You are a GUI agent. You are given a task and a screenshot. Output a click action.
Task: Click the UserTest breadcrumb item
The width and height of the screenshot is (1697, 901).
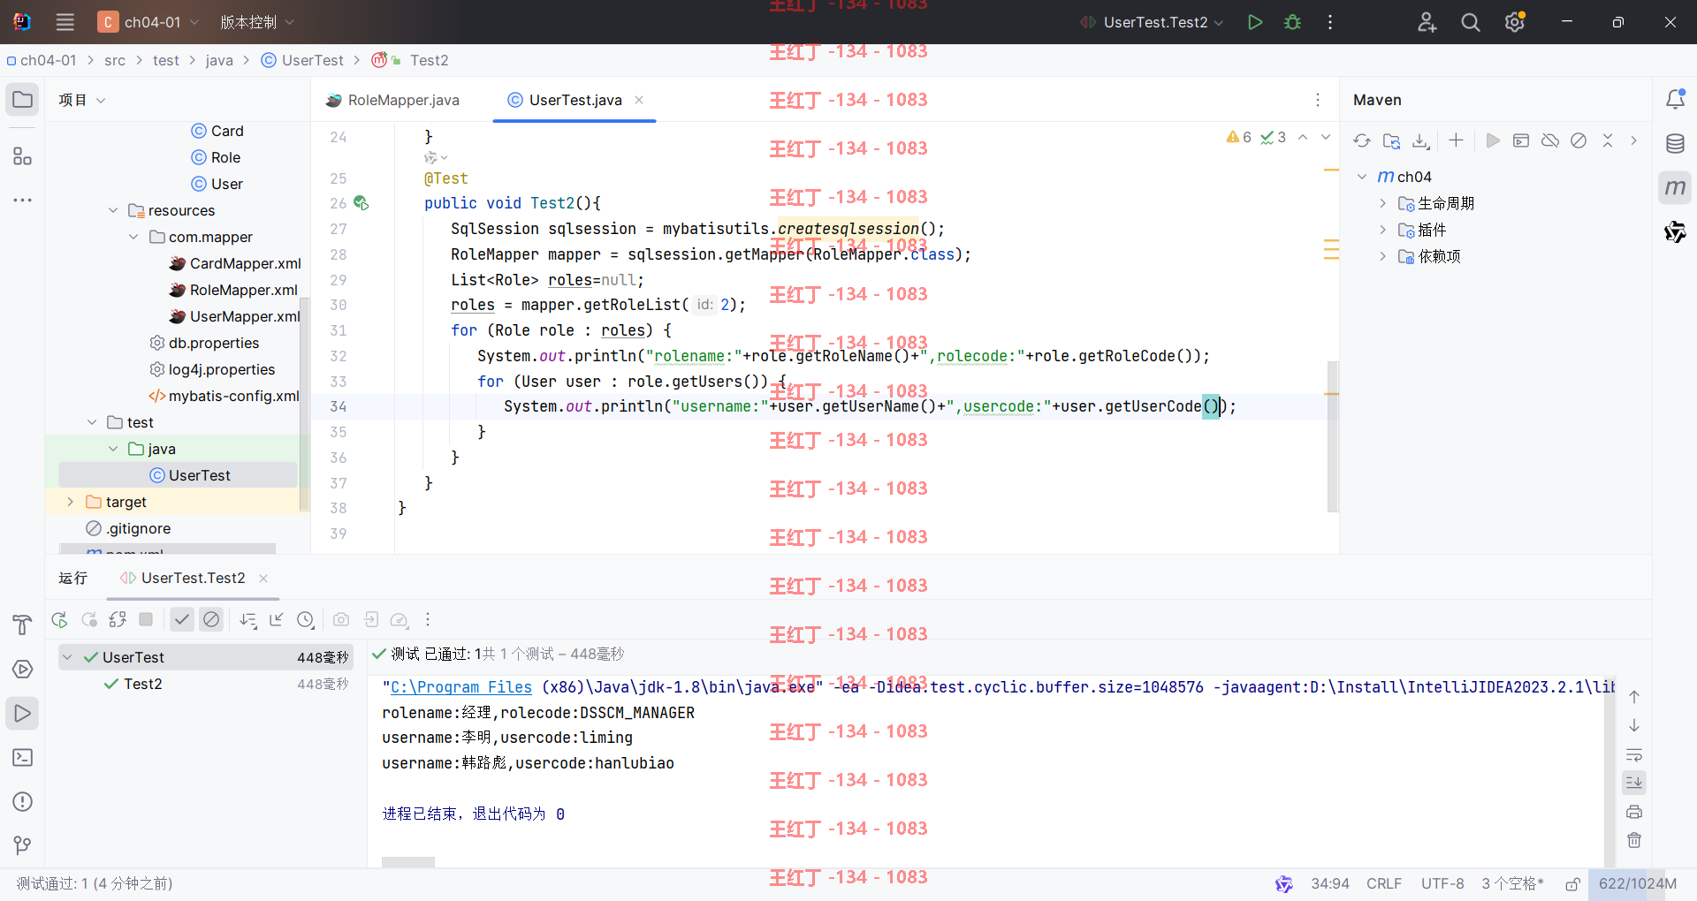click(302, 60)
